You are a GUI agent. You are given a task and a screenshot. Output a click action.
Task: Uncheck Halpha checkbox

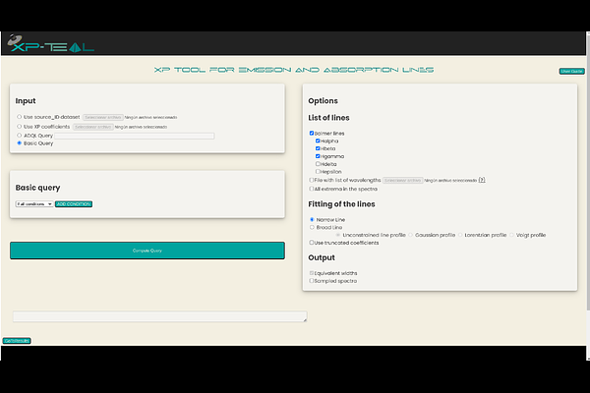tap(318, 140)
